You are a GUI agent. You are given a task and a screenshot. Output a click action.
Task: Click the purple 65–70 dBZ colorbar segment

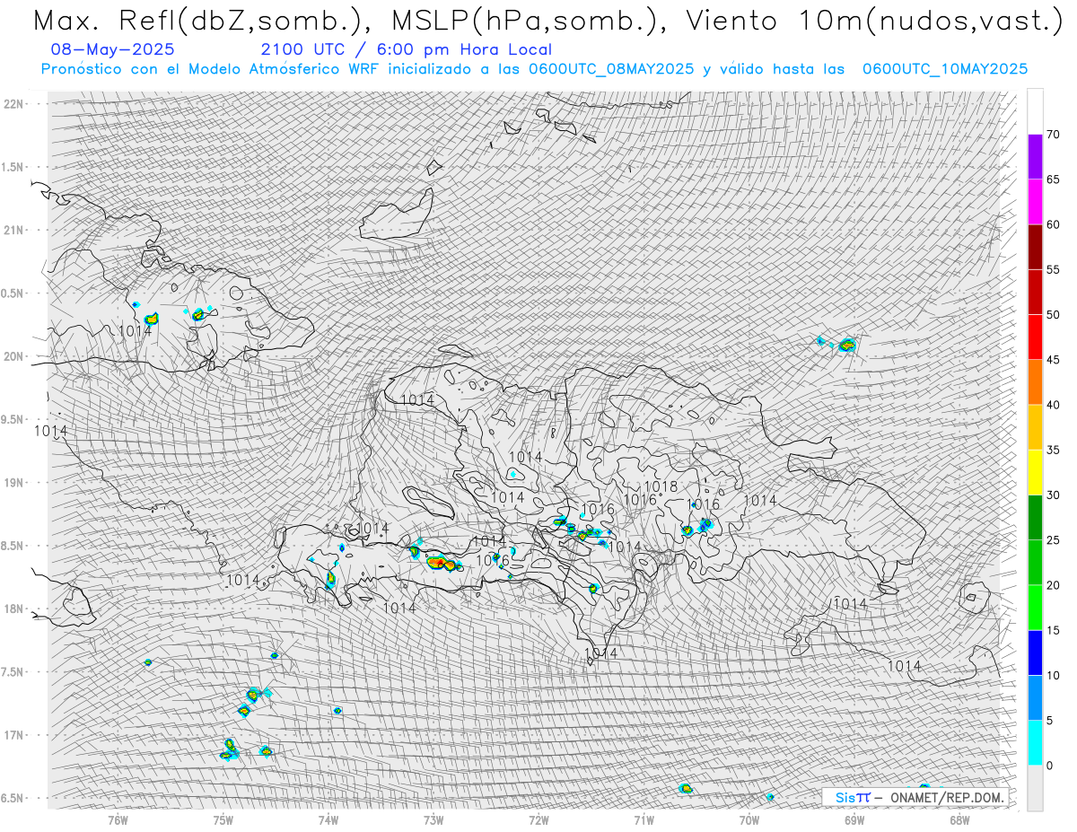pyautogui.click(x=1035, y=157)
